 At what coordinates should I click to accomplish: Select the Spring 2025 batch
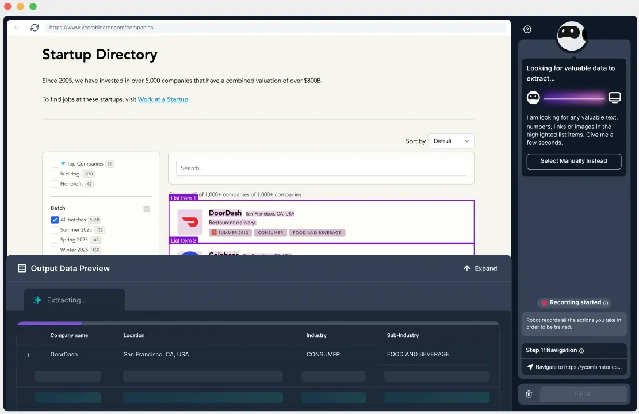(x=55, y=240)
